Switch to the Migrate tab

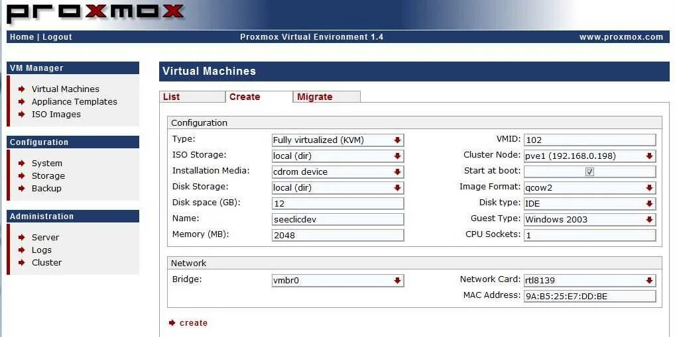[x=326, y=97]
